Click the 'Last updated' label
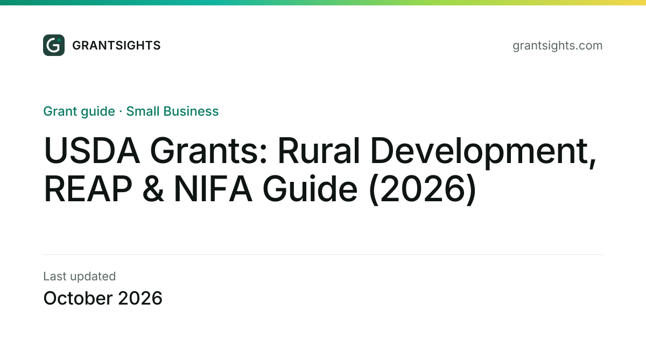Image resolution: width=646 pixels, height=339 pixels. tap(79, 276)
